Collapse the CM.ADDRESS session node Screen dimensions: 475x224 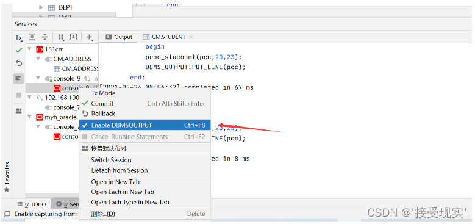pyautogui.click(x=38, y=59)
